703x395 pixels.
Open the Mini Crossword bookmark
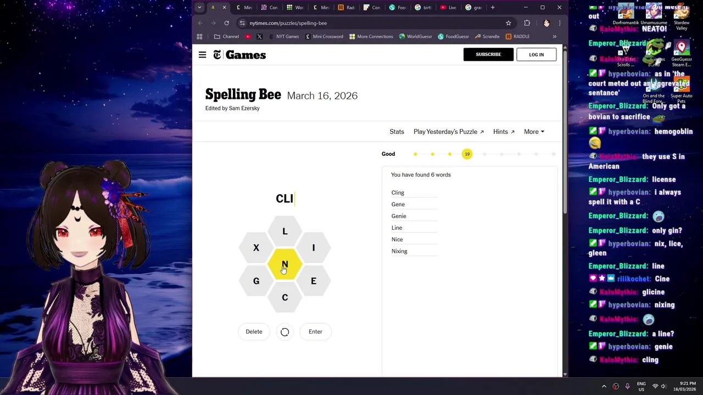tap(324, 37)
